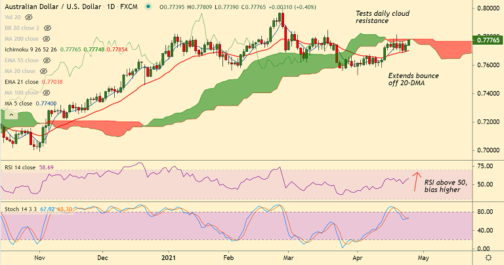Image resolution: width=504 pixels, height=265 pixels.
Task: Click the RSI 75.00 scale label
Action: (x=485, y=166)
